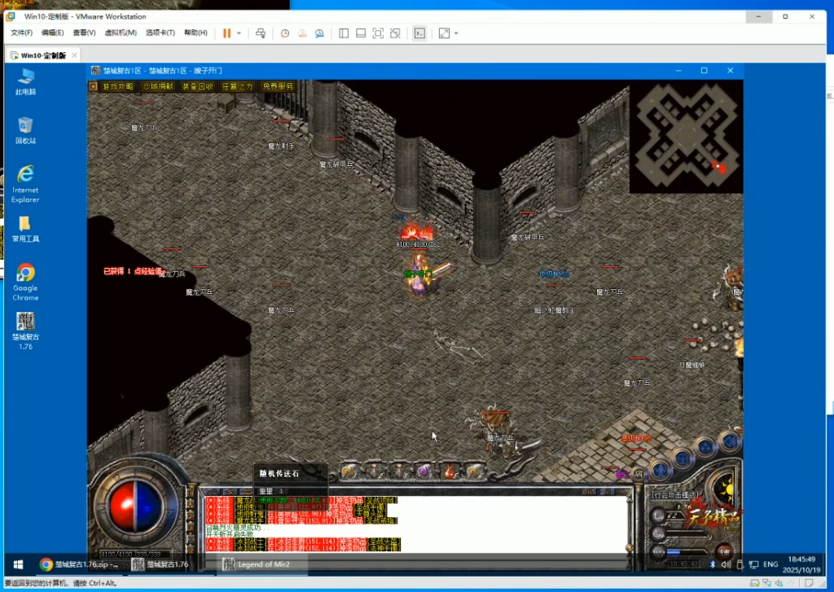Click the take snapshot clock icon
This screenshot has width=834, height=592.
click(x=285, y=33)
